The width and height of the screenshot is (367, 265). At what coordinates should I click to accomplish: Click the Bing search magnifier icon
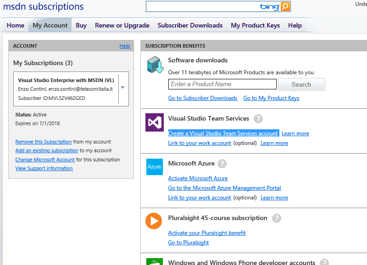point(285,6)
